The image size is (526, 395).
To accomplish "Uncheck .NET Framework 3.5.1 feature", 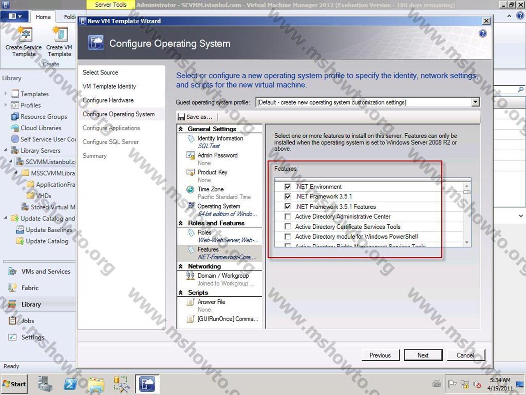I will [x=288, y=197].
